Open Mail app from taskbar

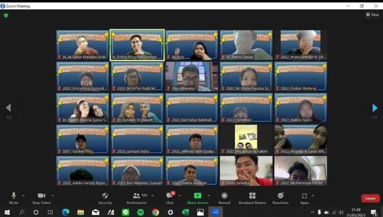tap(95, 212)
